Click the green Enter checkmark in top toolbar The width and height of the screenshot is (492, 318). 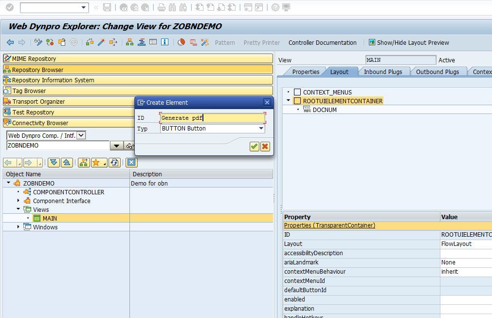(10, 7)
